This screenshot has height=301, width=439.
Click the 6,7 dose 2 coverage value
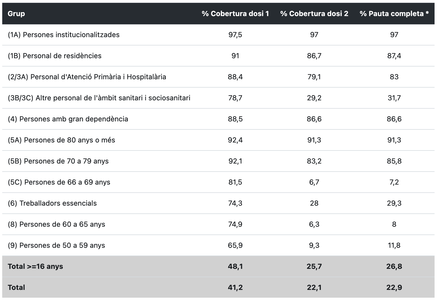click(314, 182)
